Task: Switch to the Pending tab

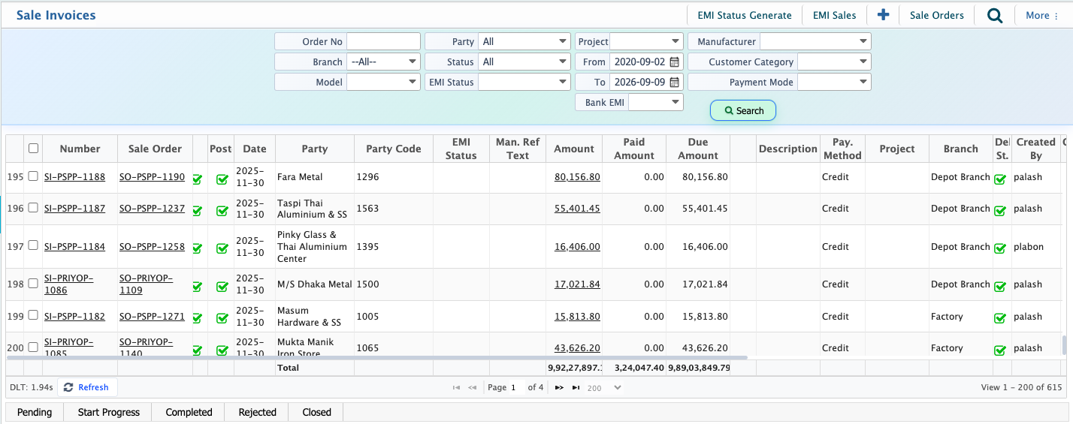Action: tap(35, 412)
